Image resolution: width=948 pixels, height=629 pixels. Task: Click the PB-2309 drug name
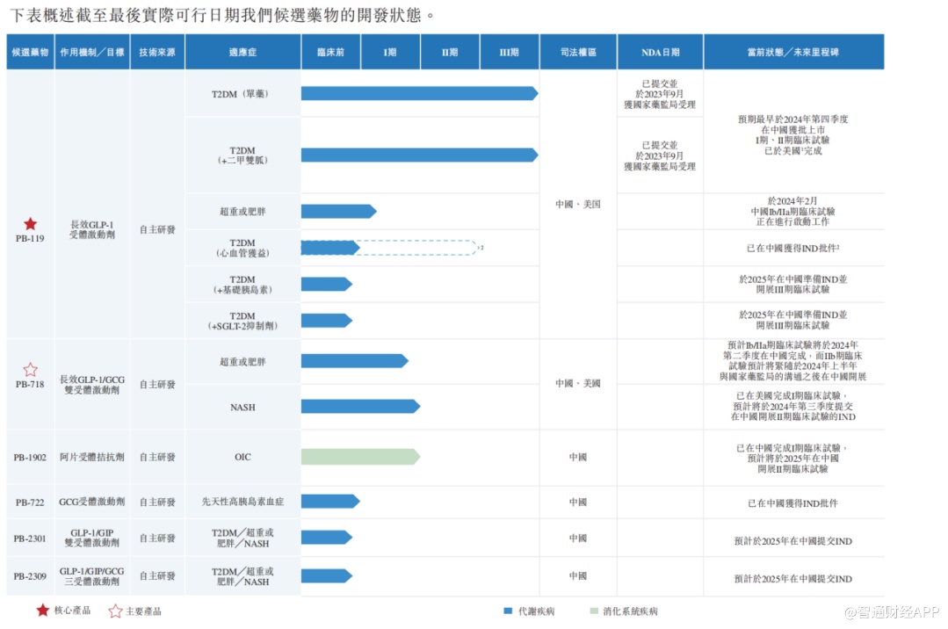[30, 576]
